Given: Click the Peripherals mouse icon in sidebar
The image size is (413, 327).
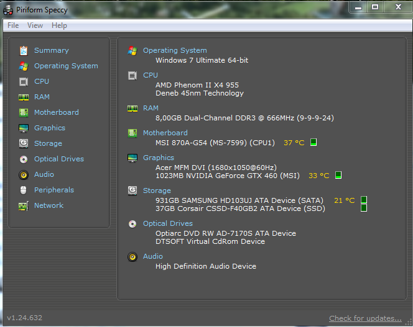Looking at the screenshot, I should point(24,190).
